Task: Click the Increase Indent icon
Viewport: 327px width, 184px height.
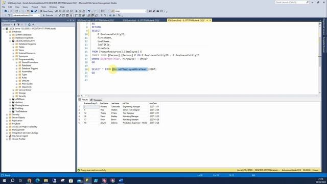Action: tap(114, 15)
